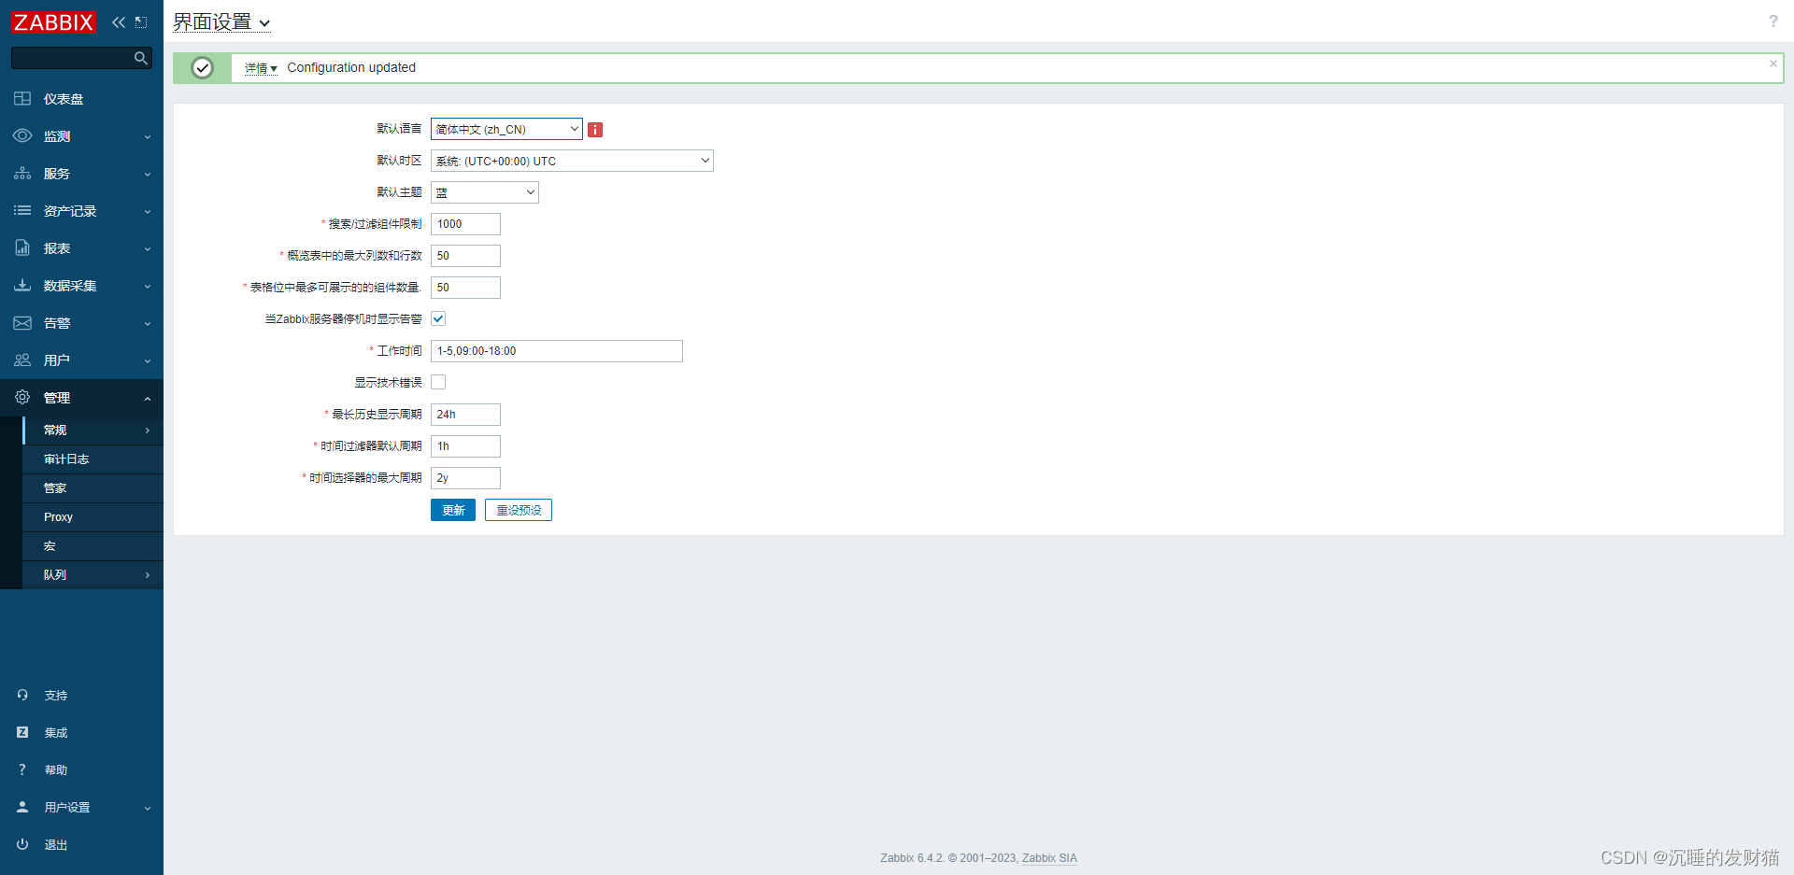
Task: Open the Zabbix SIA footer link
Action: tap(1049, 858)
